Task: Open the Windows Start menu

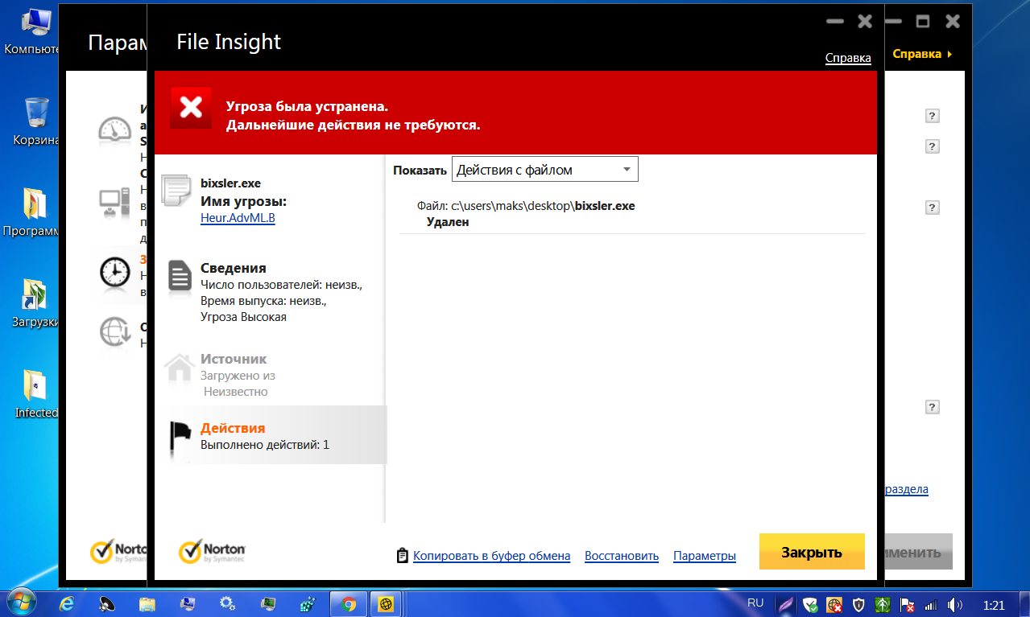Action: tap(21, 603)
